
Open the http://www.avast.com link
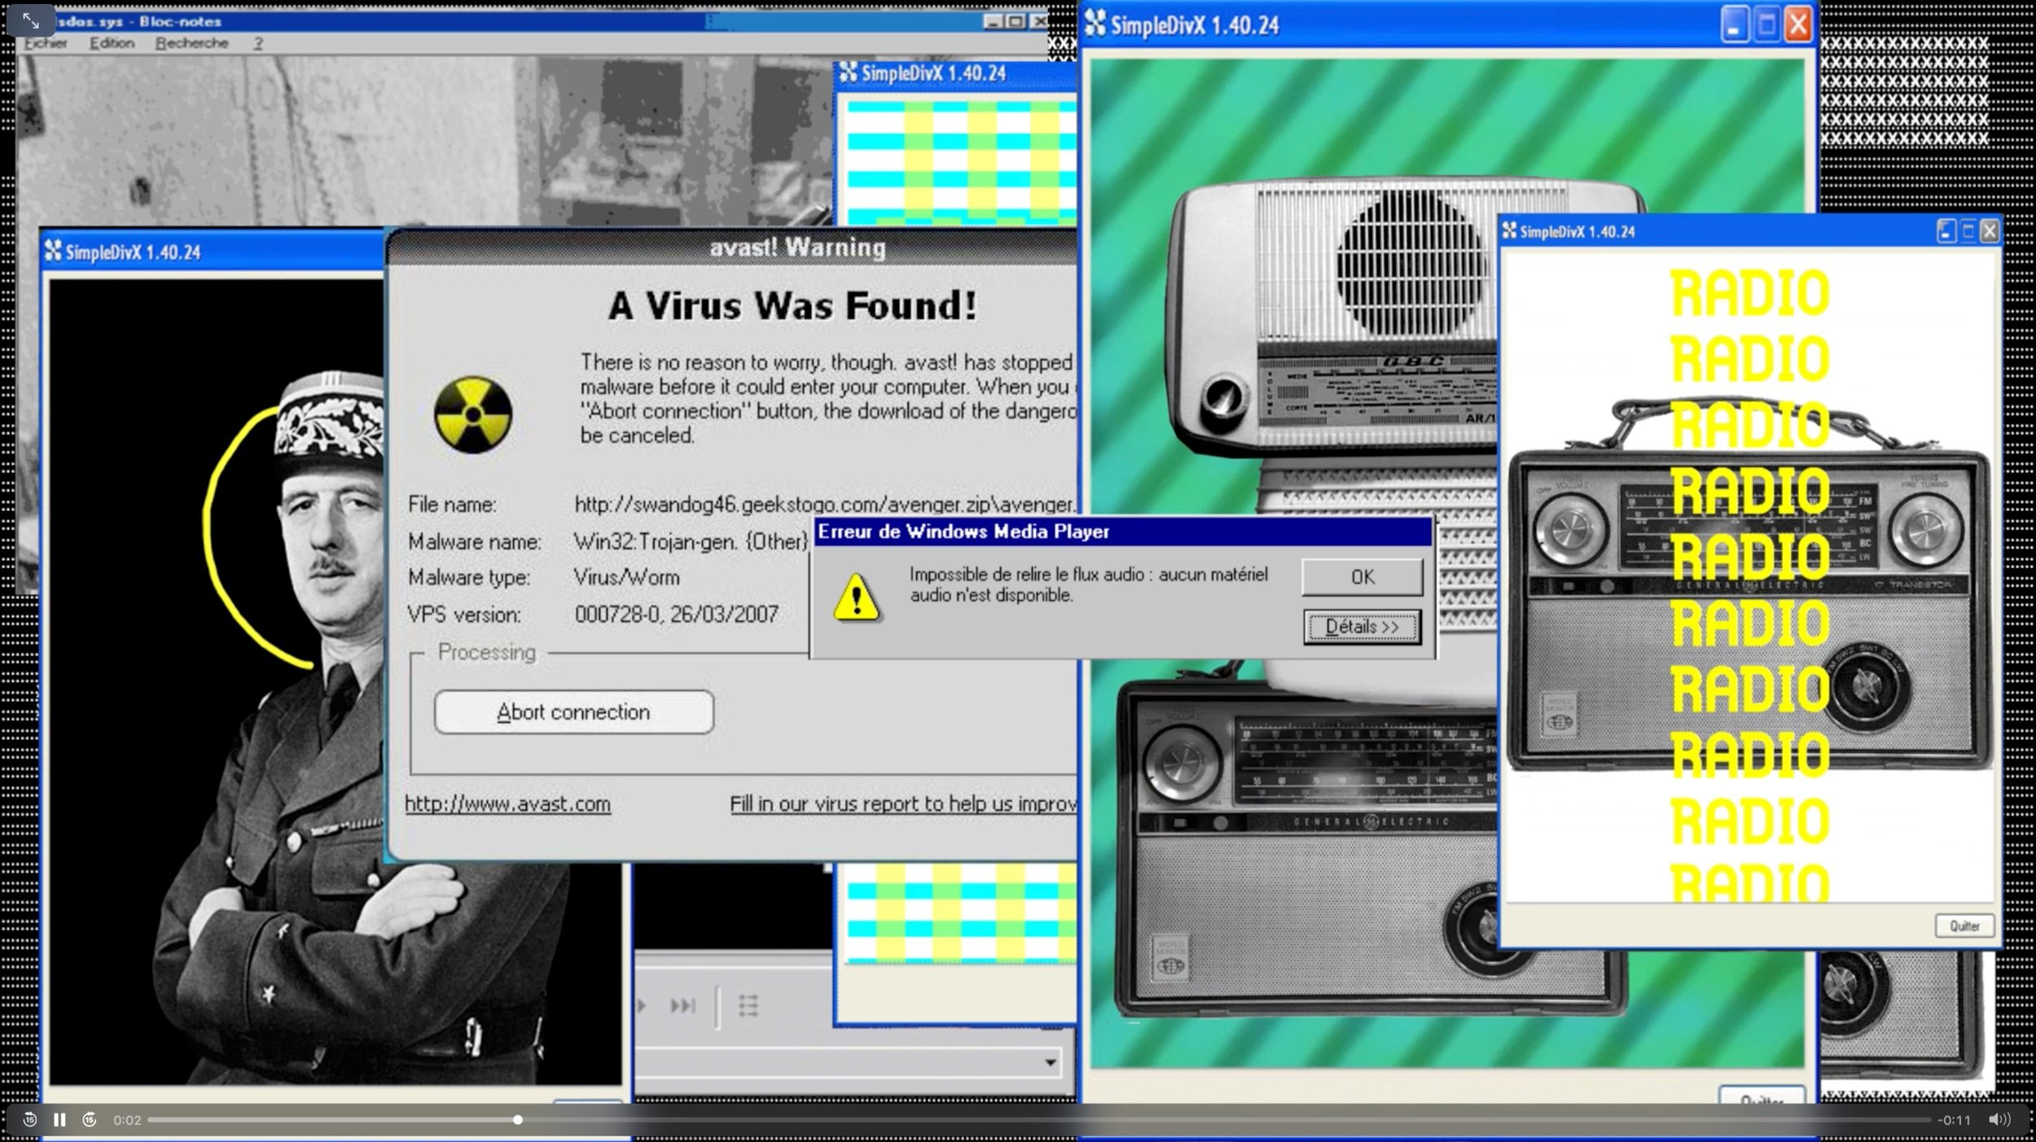[507, 804]
